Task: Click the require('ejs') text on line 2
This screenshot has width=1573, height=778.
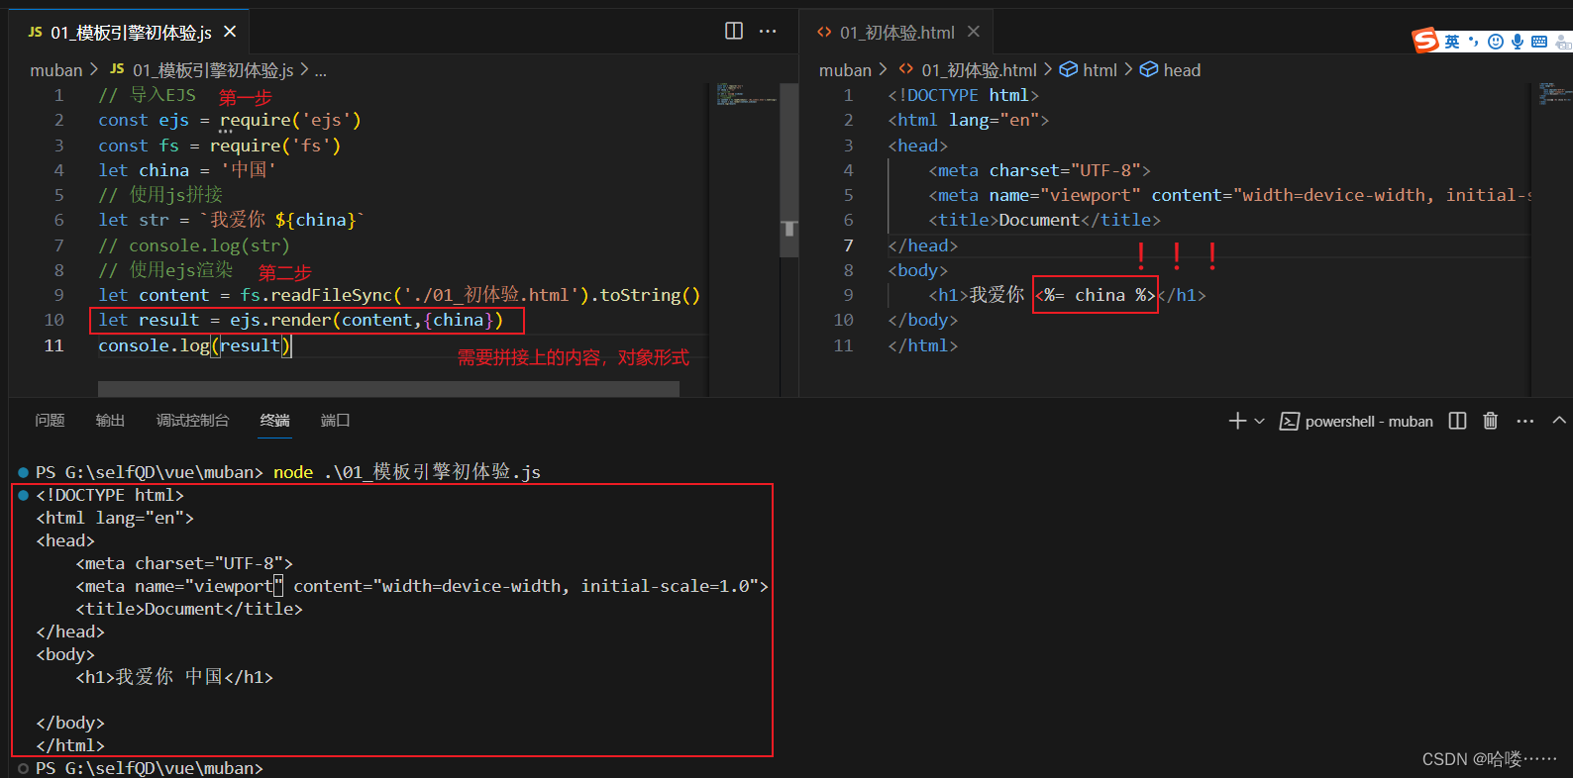Action: tap(290, 120)
